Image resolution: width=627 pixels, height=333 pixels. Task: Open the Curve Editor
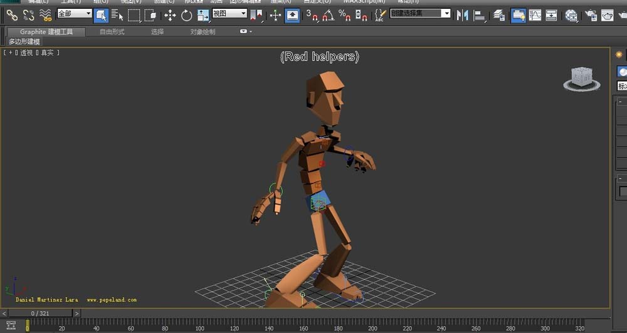tap(535, 15)
